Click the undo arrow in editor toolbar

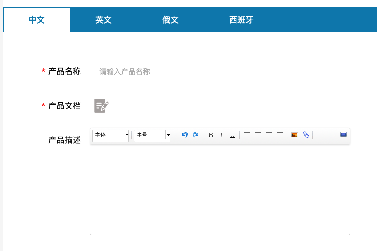point(184,135)
